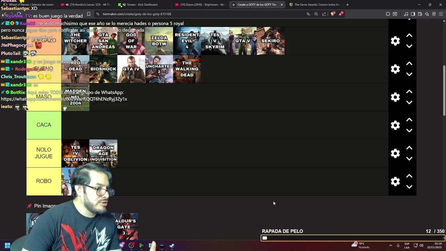Select the TES IV Oblivion tile
446x251 pixels.
click(x=75, y=153)
